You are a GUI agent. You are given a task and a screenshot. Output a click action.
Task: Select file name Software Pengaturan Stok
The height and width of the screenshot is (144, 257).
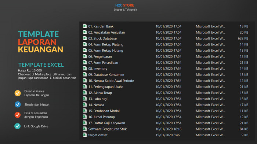pyautogui.click(x=107, y=129)
